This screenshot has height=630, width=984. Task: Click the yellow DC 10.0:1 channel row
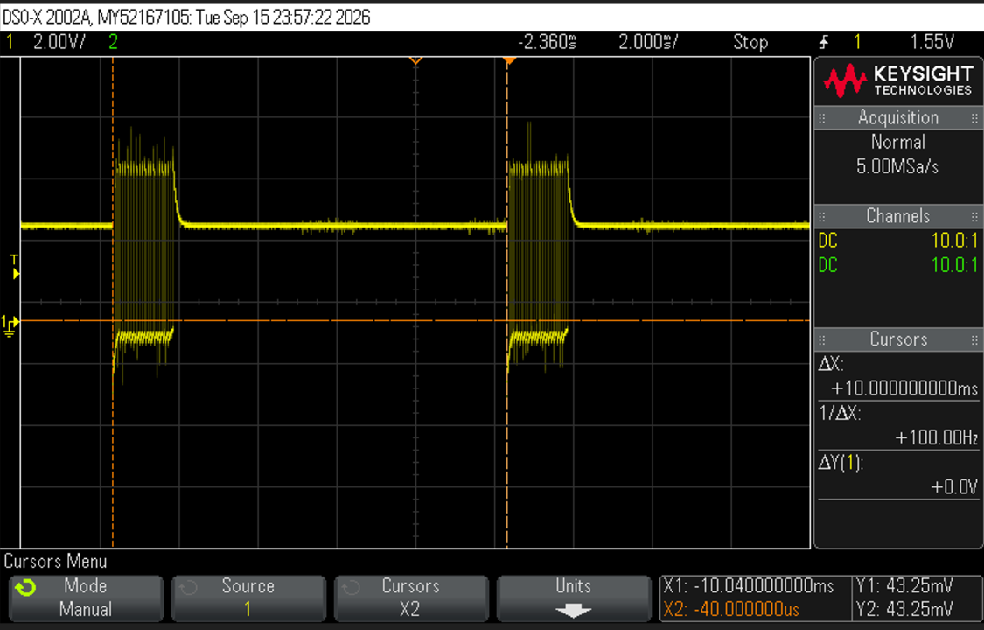tap(898, 241)
